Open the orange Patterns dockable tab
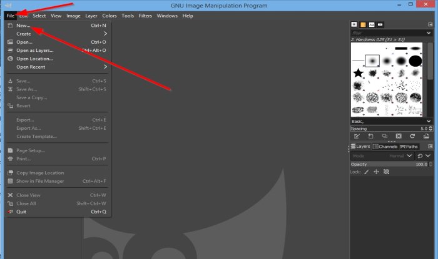438x259 pixels. tap(363, 24)
